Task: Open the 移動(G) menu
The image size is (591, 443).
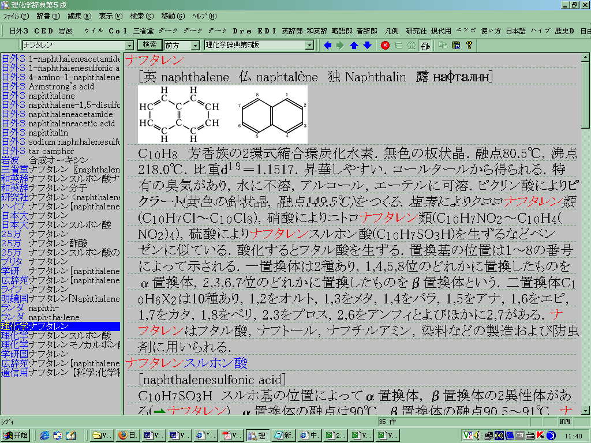Action: [173, 16]
